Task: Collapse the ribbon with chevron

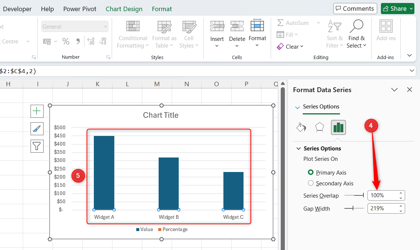Action: click(x=409, y=55)
